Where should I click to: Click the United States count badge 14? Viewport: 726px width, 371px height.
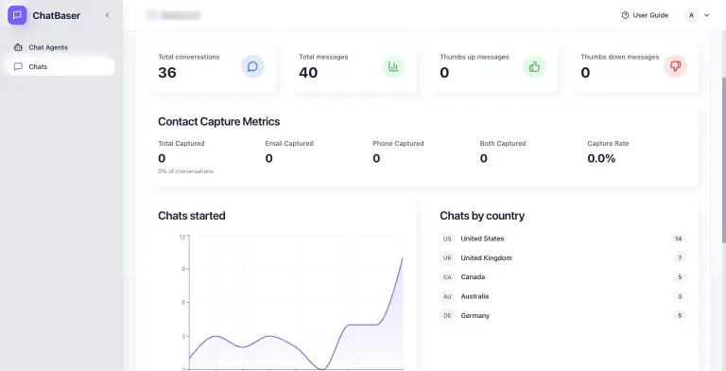(x=679, y=238)
